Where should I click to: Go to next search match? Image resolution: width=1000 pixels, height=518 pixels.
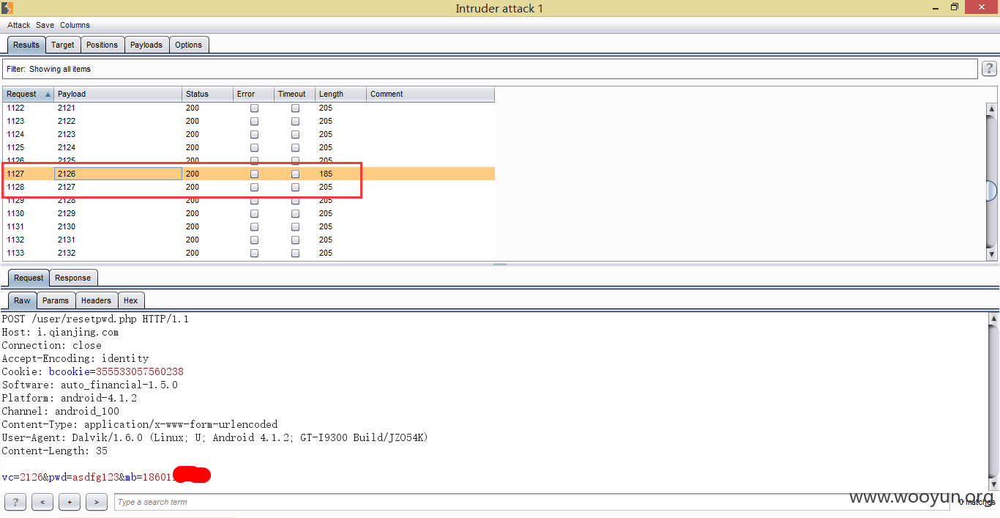(97, 502)
